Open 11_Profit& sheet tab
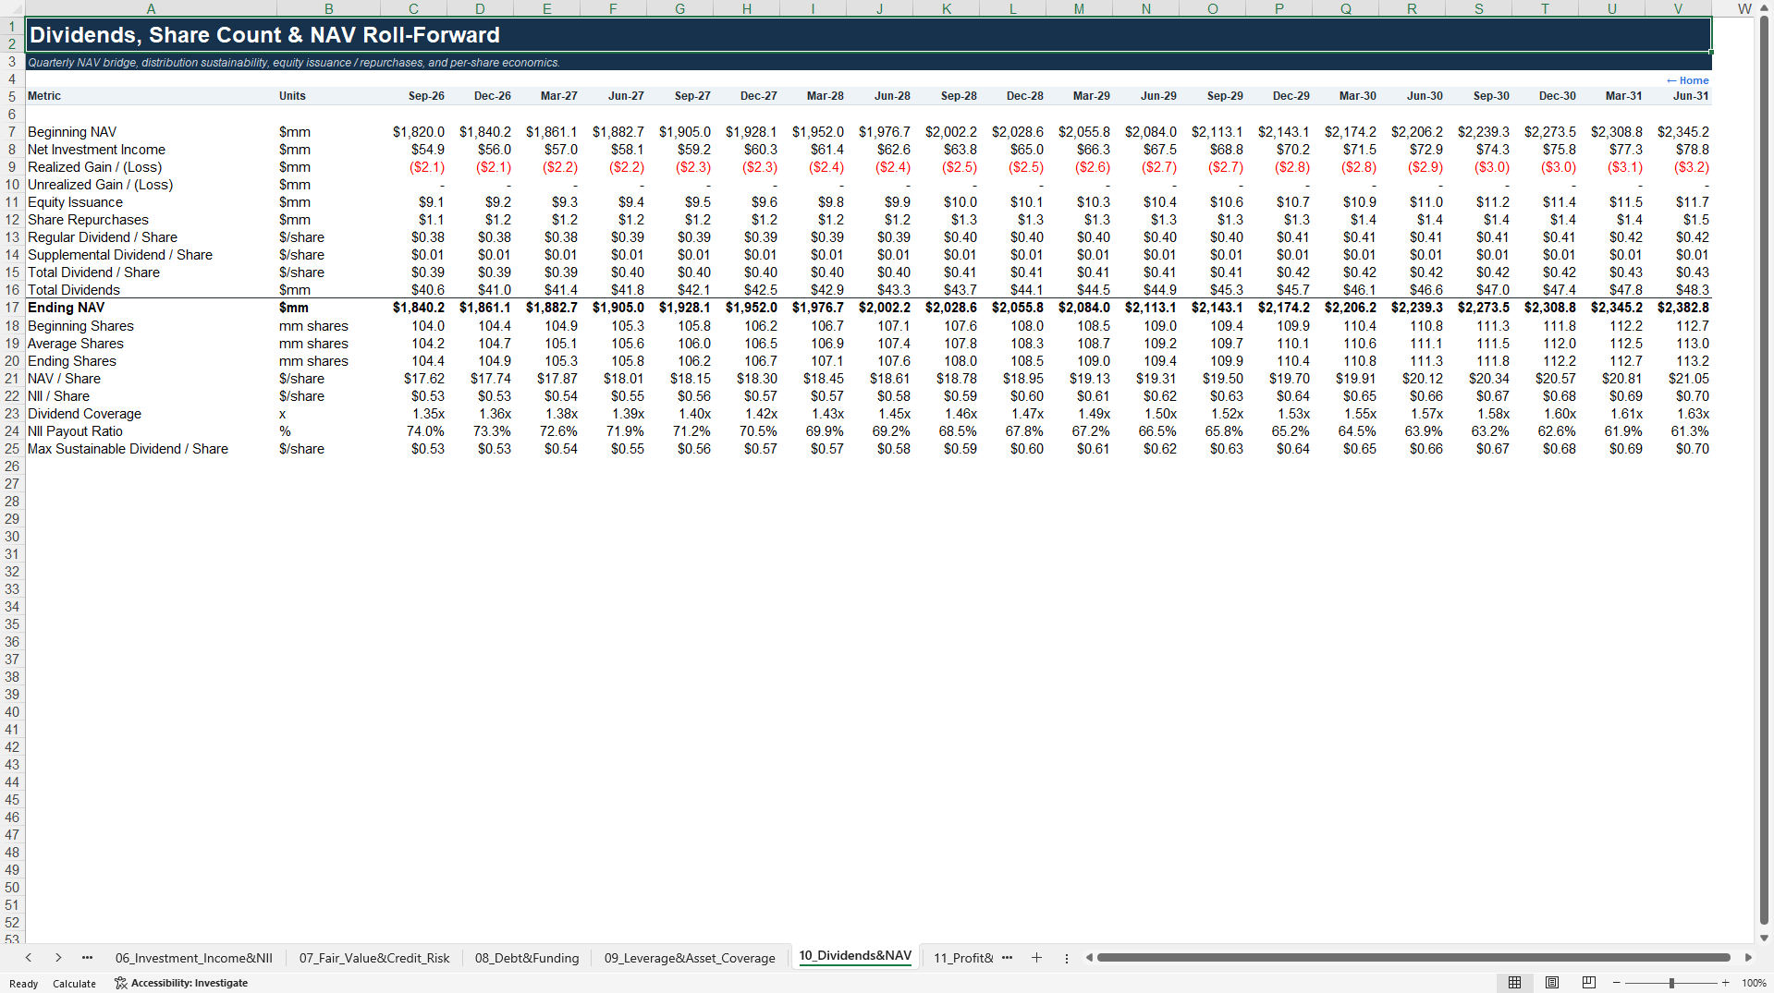1774x993 pixels. pyautogui.click(x=962, y=958)
